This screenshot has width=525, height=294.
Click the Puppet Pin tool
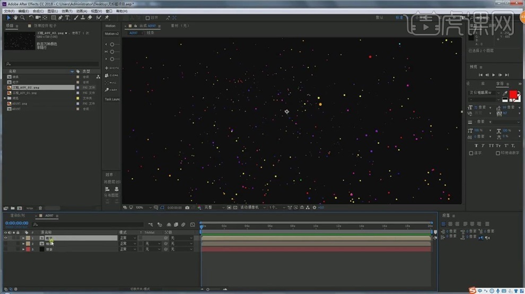[x=107, y=17]
